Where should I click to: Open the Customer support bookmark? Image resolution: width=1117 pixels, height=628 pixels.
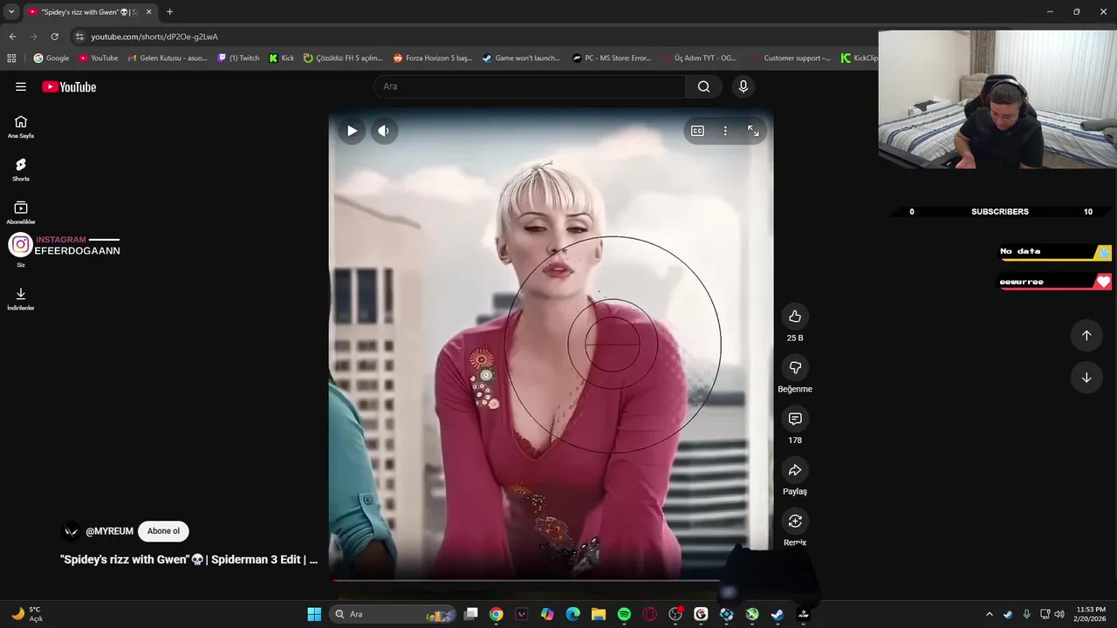[x=790, y=58]
